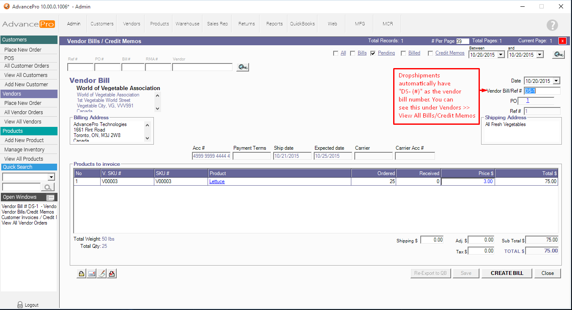572x310 pixels.
Task: Tick the Billed filter checkbox
Action: [x=403, y=53]
